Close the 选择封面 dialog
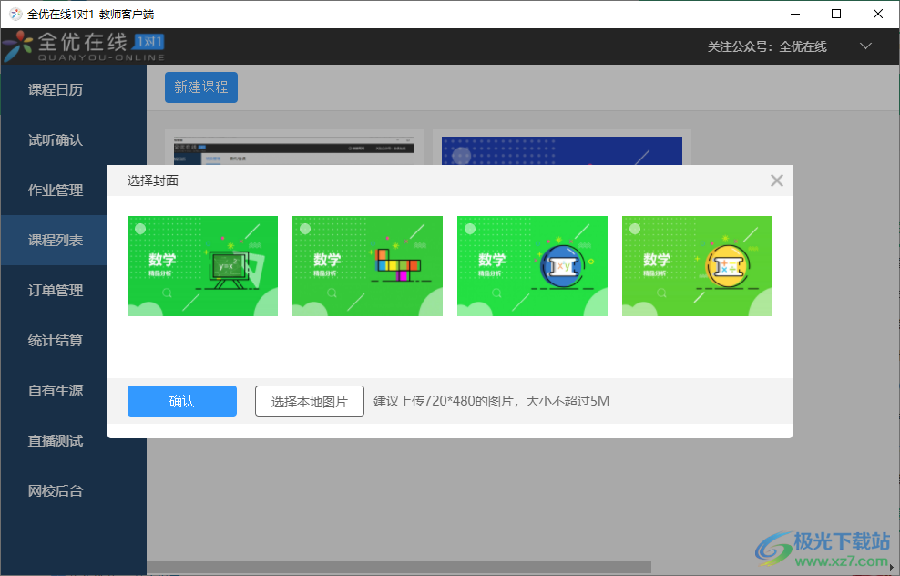 [776, 180]
